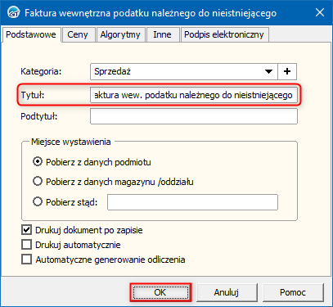
Task: Enable Automatyczne generowanie odliczenia
Action: (26, 260)
